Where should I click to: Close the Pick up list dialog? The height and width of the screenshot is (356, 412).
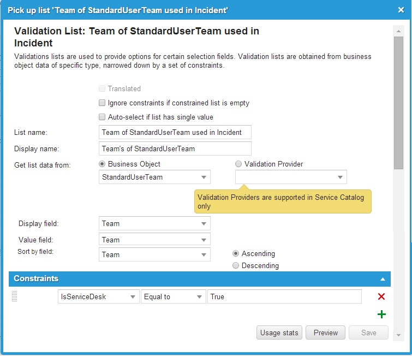point(401,10)
